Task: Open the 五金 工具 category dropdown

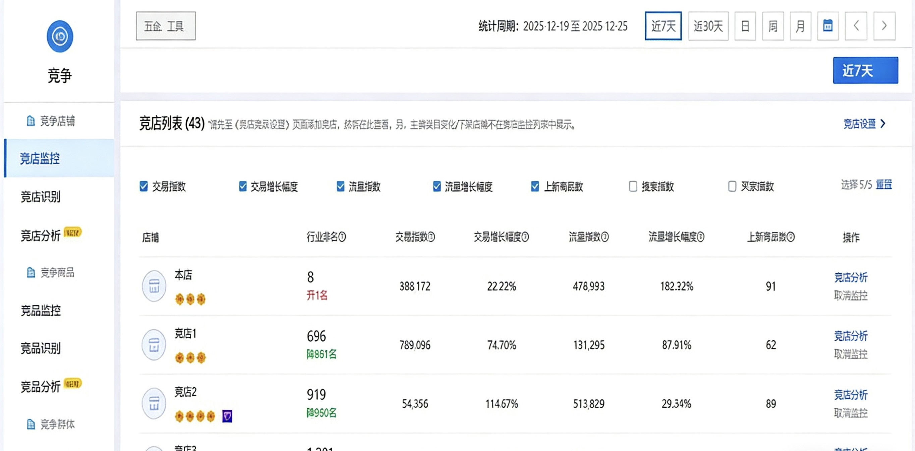Action: (166, 26)
